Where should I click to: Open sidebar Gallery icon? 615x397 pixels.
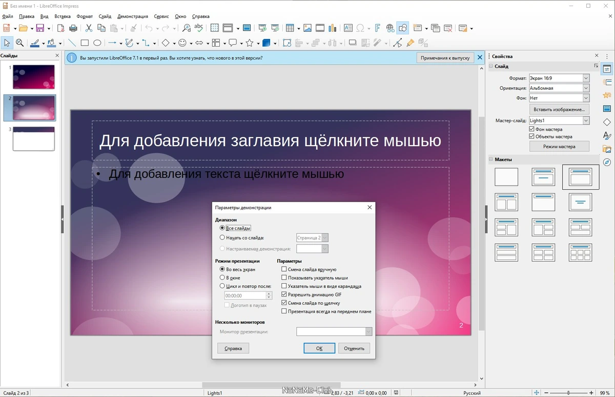(x=607, y=149)
